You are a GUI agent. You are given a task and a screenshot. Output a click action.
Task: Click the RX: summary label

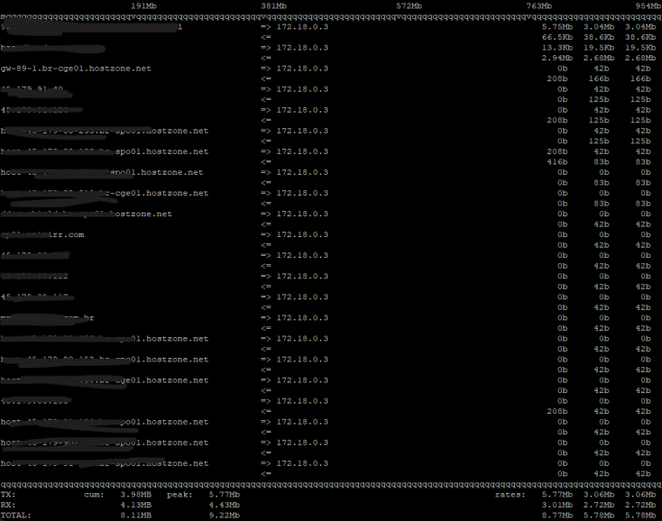click(8, 505)
